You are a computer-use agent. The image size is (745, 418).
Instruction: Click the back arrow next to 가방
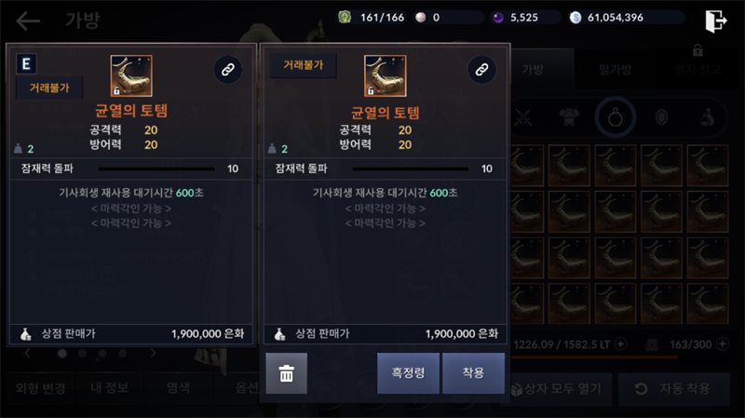coord(28,20)
